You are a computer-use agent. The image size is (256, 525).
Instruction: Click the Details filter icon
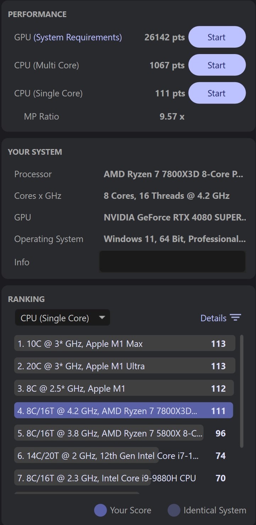(x=235, y=318)
